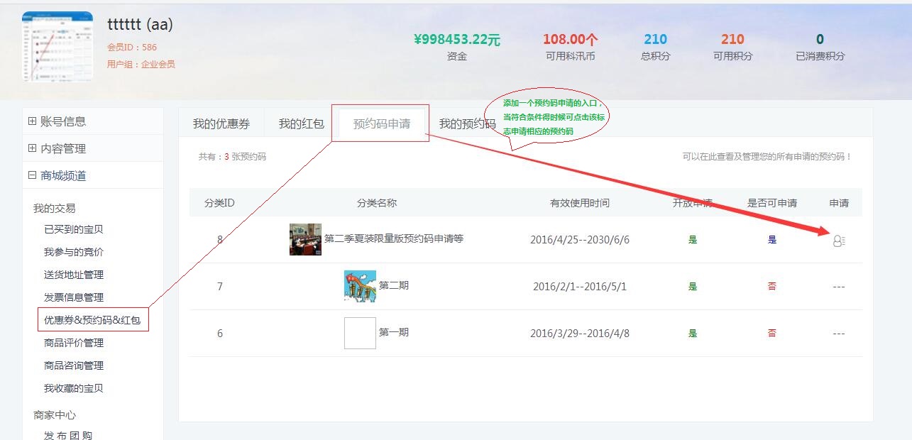Switch to the 我的优惠券 tab
The image size is (912, 440).
[221, 123]
